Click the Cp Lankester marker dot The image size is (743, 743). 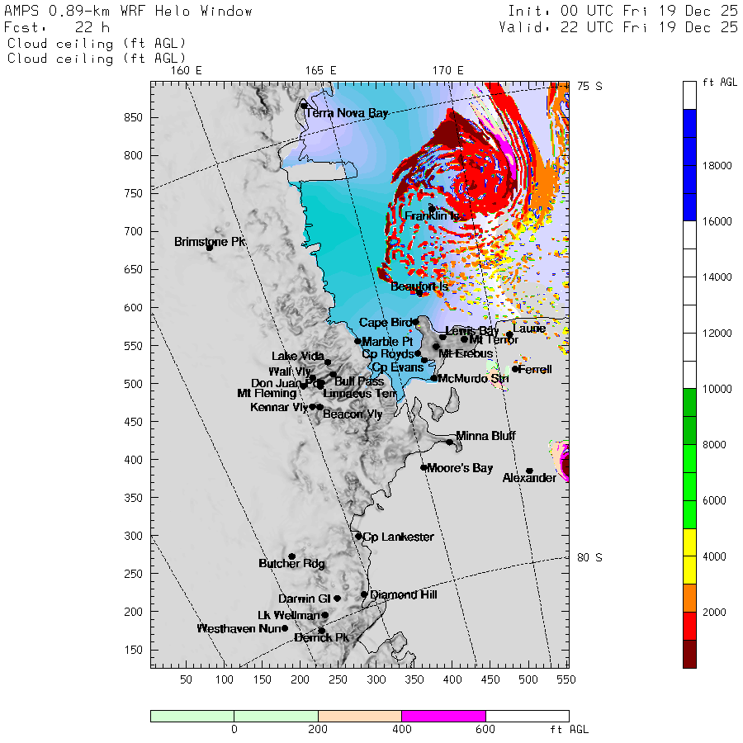click(x=358, y=536)
